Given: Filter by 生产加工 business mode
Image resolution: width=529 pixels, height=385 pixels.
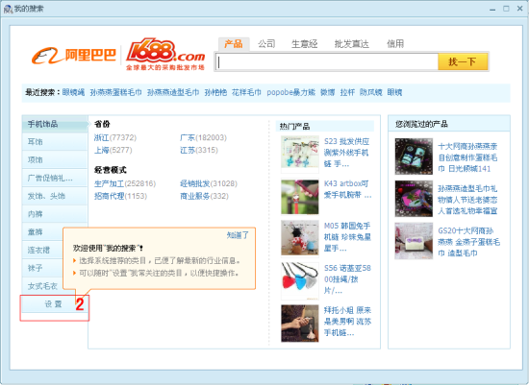Looking at the screenshot, I should pyautogui.click(x=109, y=183).
